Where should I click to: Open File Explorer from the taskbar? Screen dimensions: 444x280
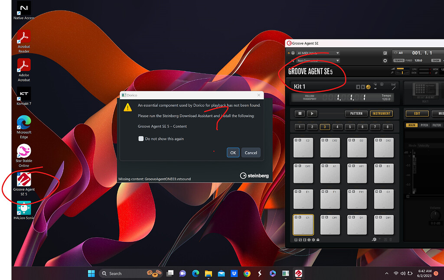pos(209,273)
